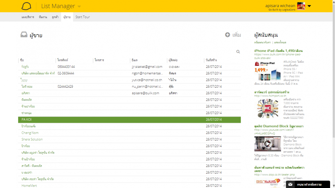This screenshot has width=335, height=188.
Task: Open the Chang Nom vendor
Action: [30, 133]
